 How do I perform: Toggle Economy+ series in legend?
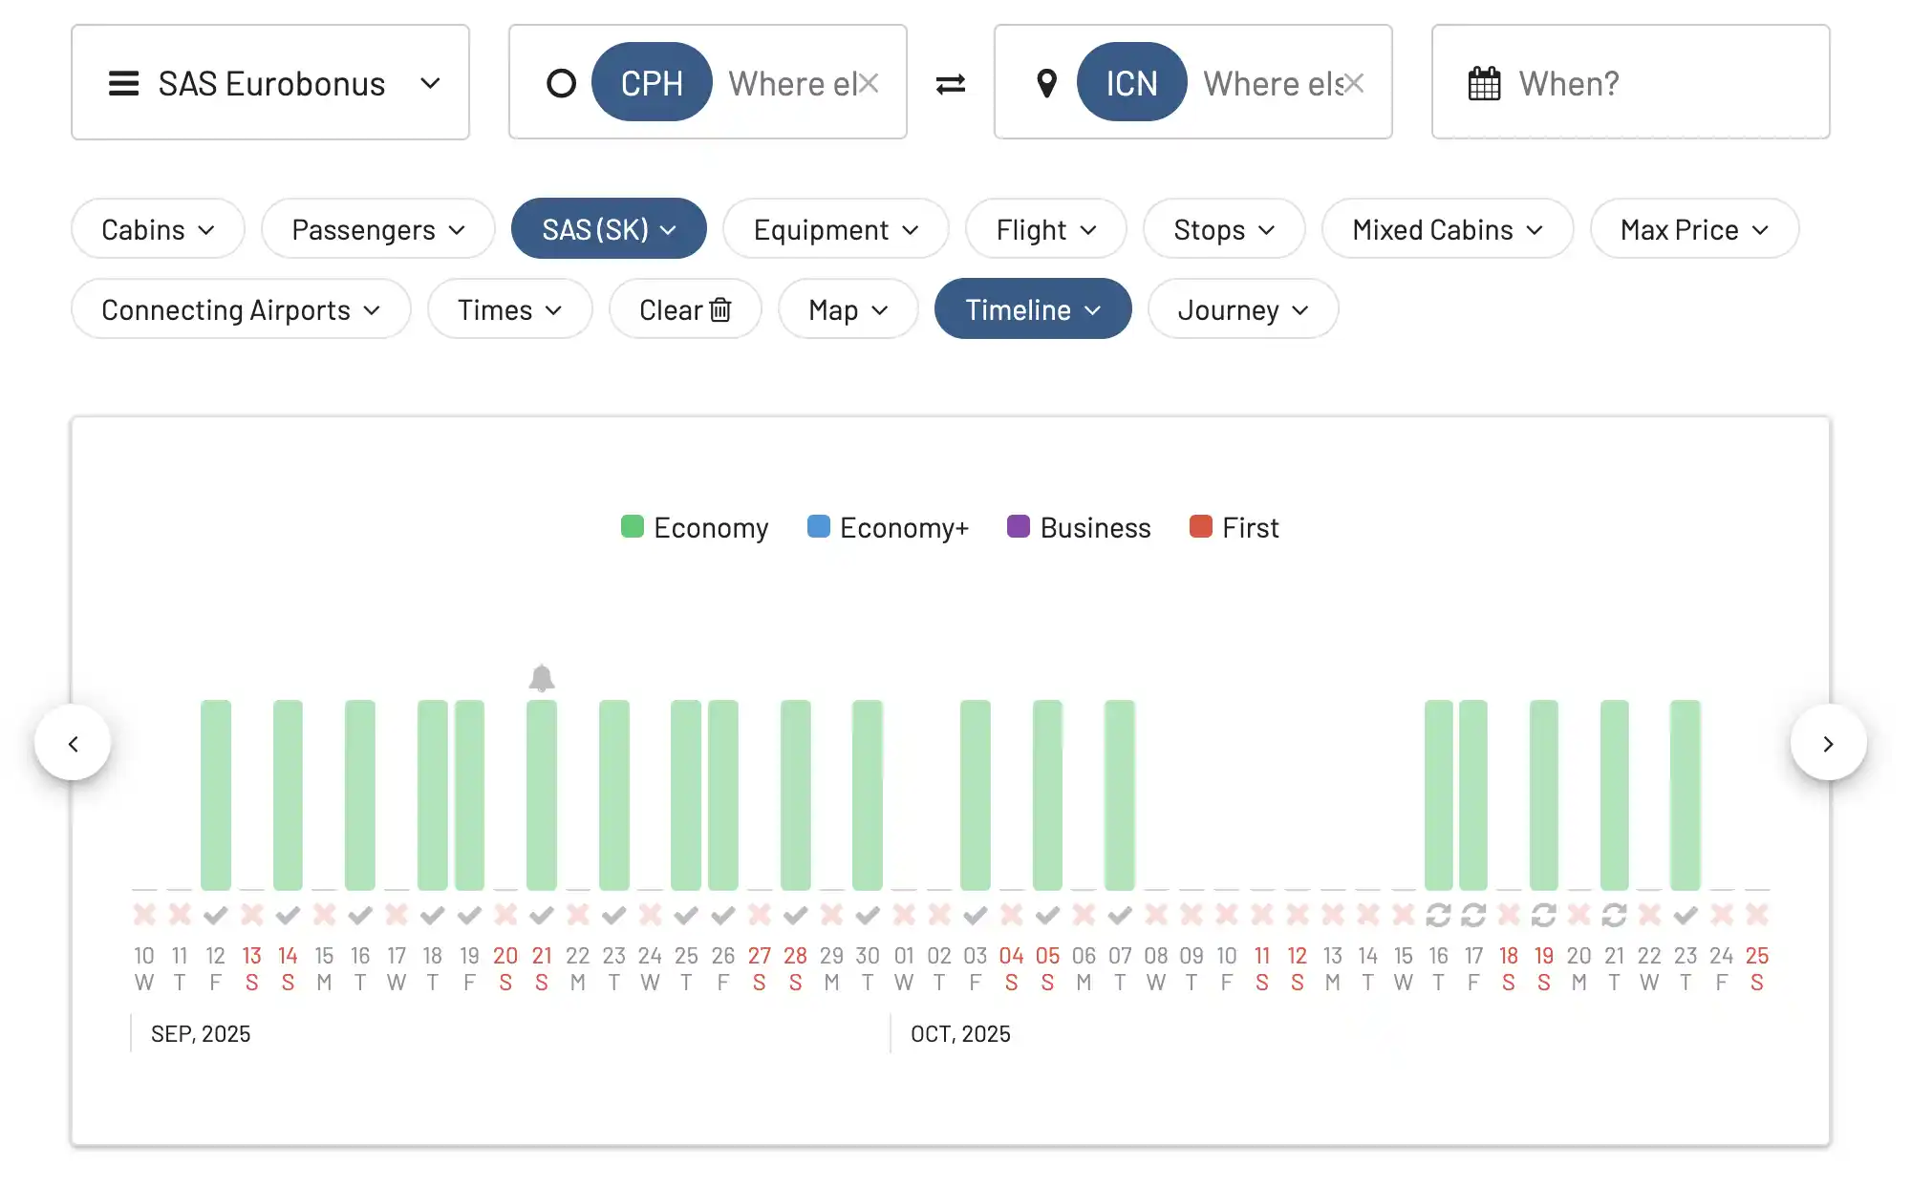[888, 527]
